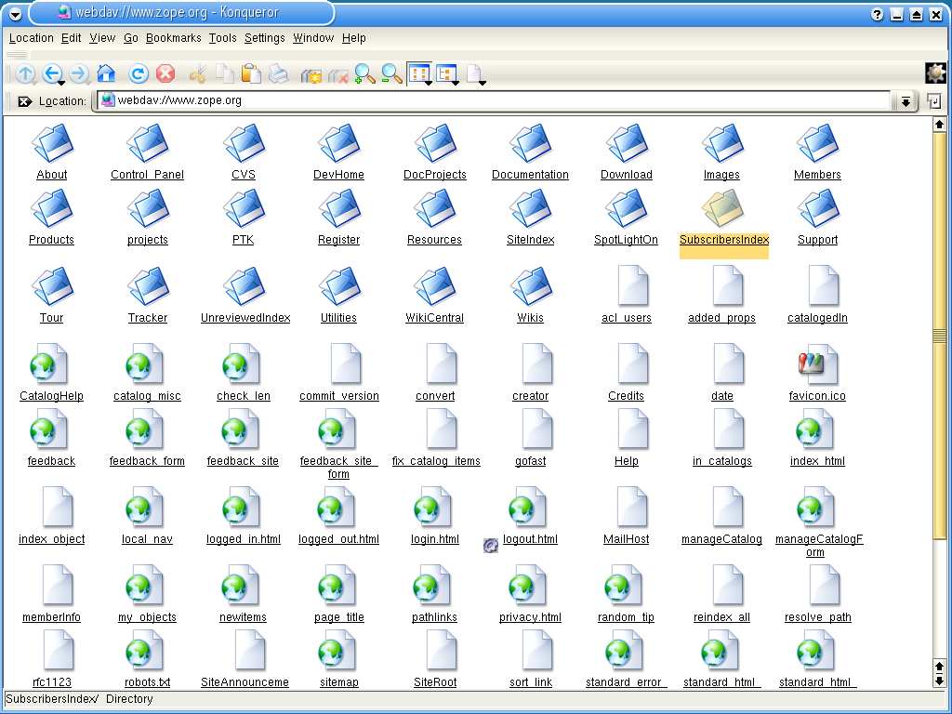
Task: Open the Go menu
Action: click(130, 37)
